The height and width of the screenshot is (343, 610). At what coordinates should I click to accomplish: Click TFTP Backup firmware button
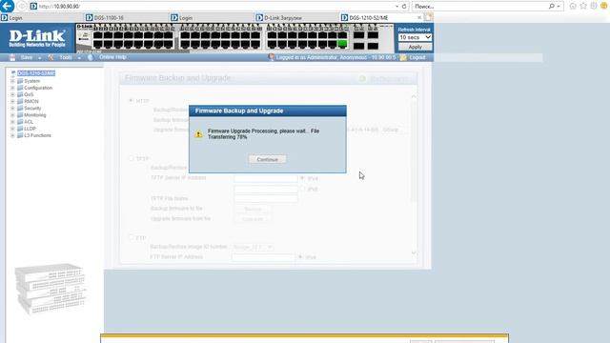coord(253,210)
